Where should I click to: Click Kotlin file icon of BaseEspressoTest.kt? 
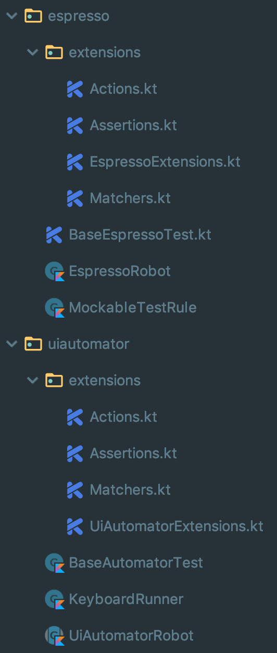tap(54, 235)
